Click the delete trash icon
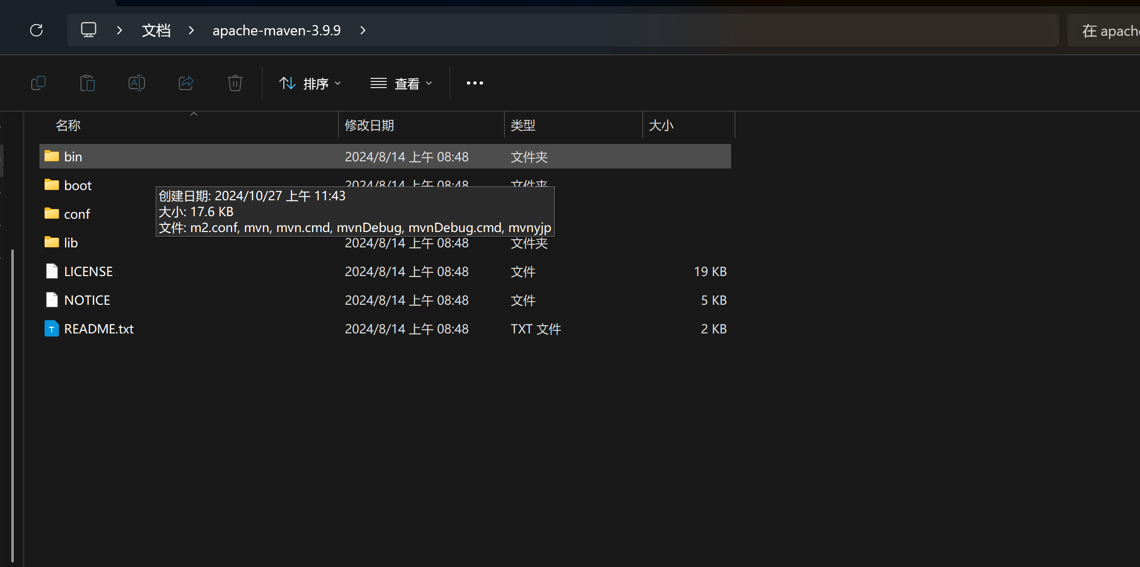 235,83
